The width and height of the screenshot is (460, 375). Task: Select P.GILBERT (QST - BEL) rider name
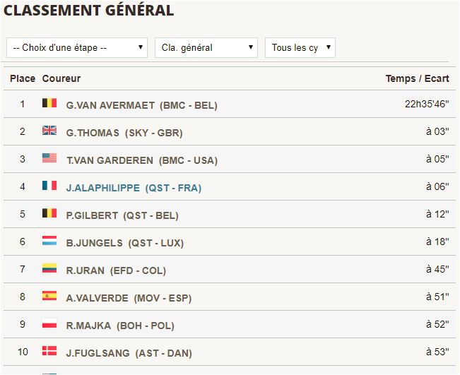[122, 215]
